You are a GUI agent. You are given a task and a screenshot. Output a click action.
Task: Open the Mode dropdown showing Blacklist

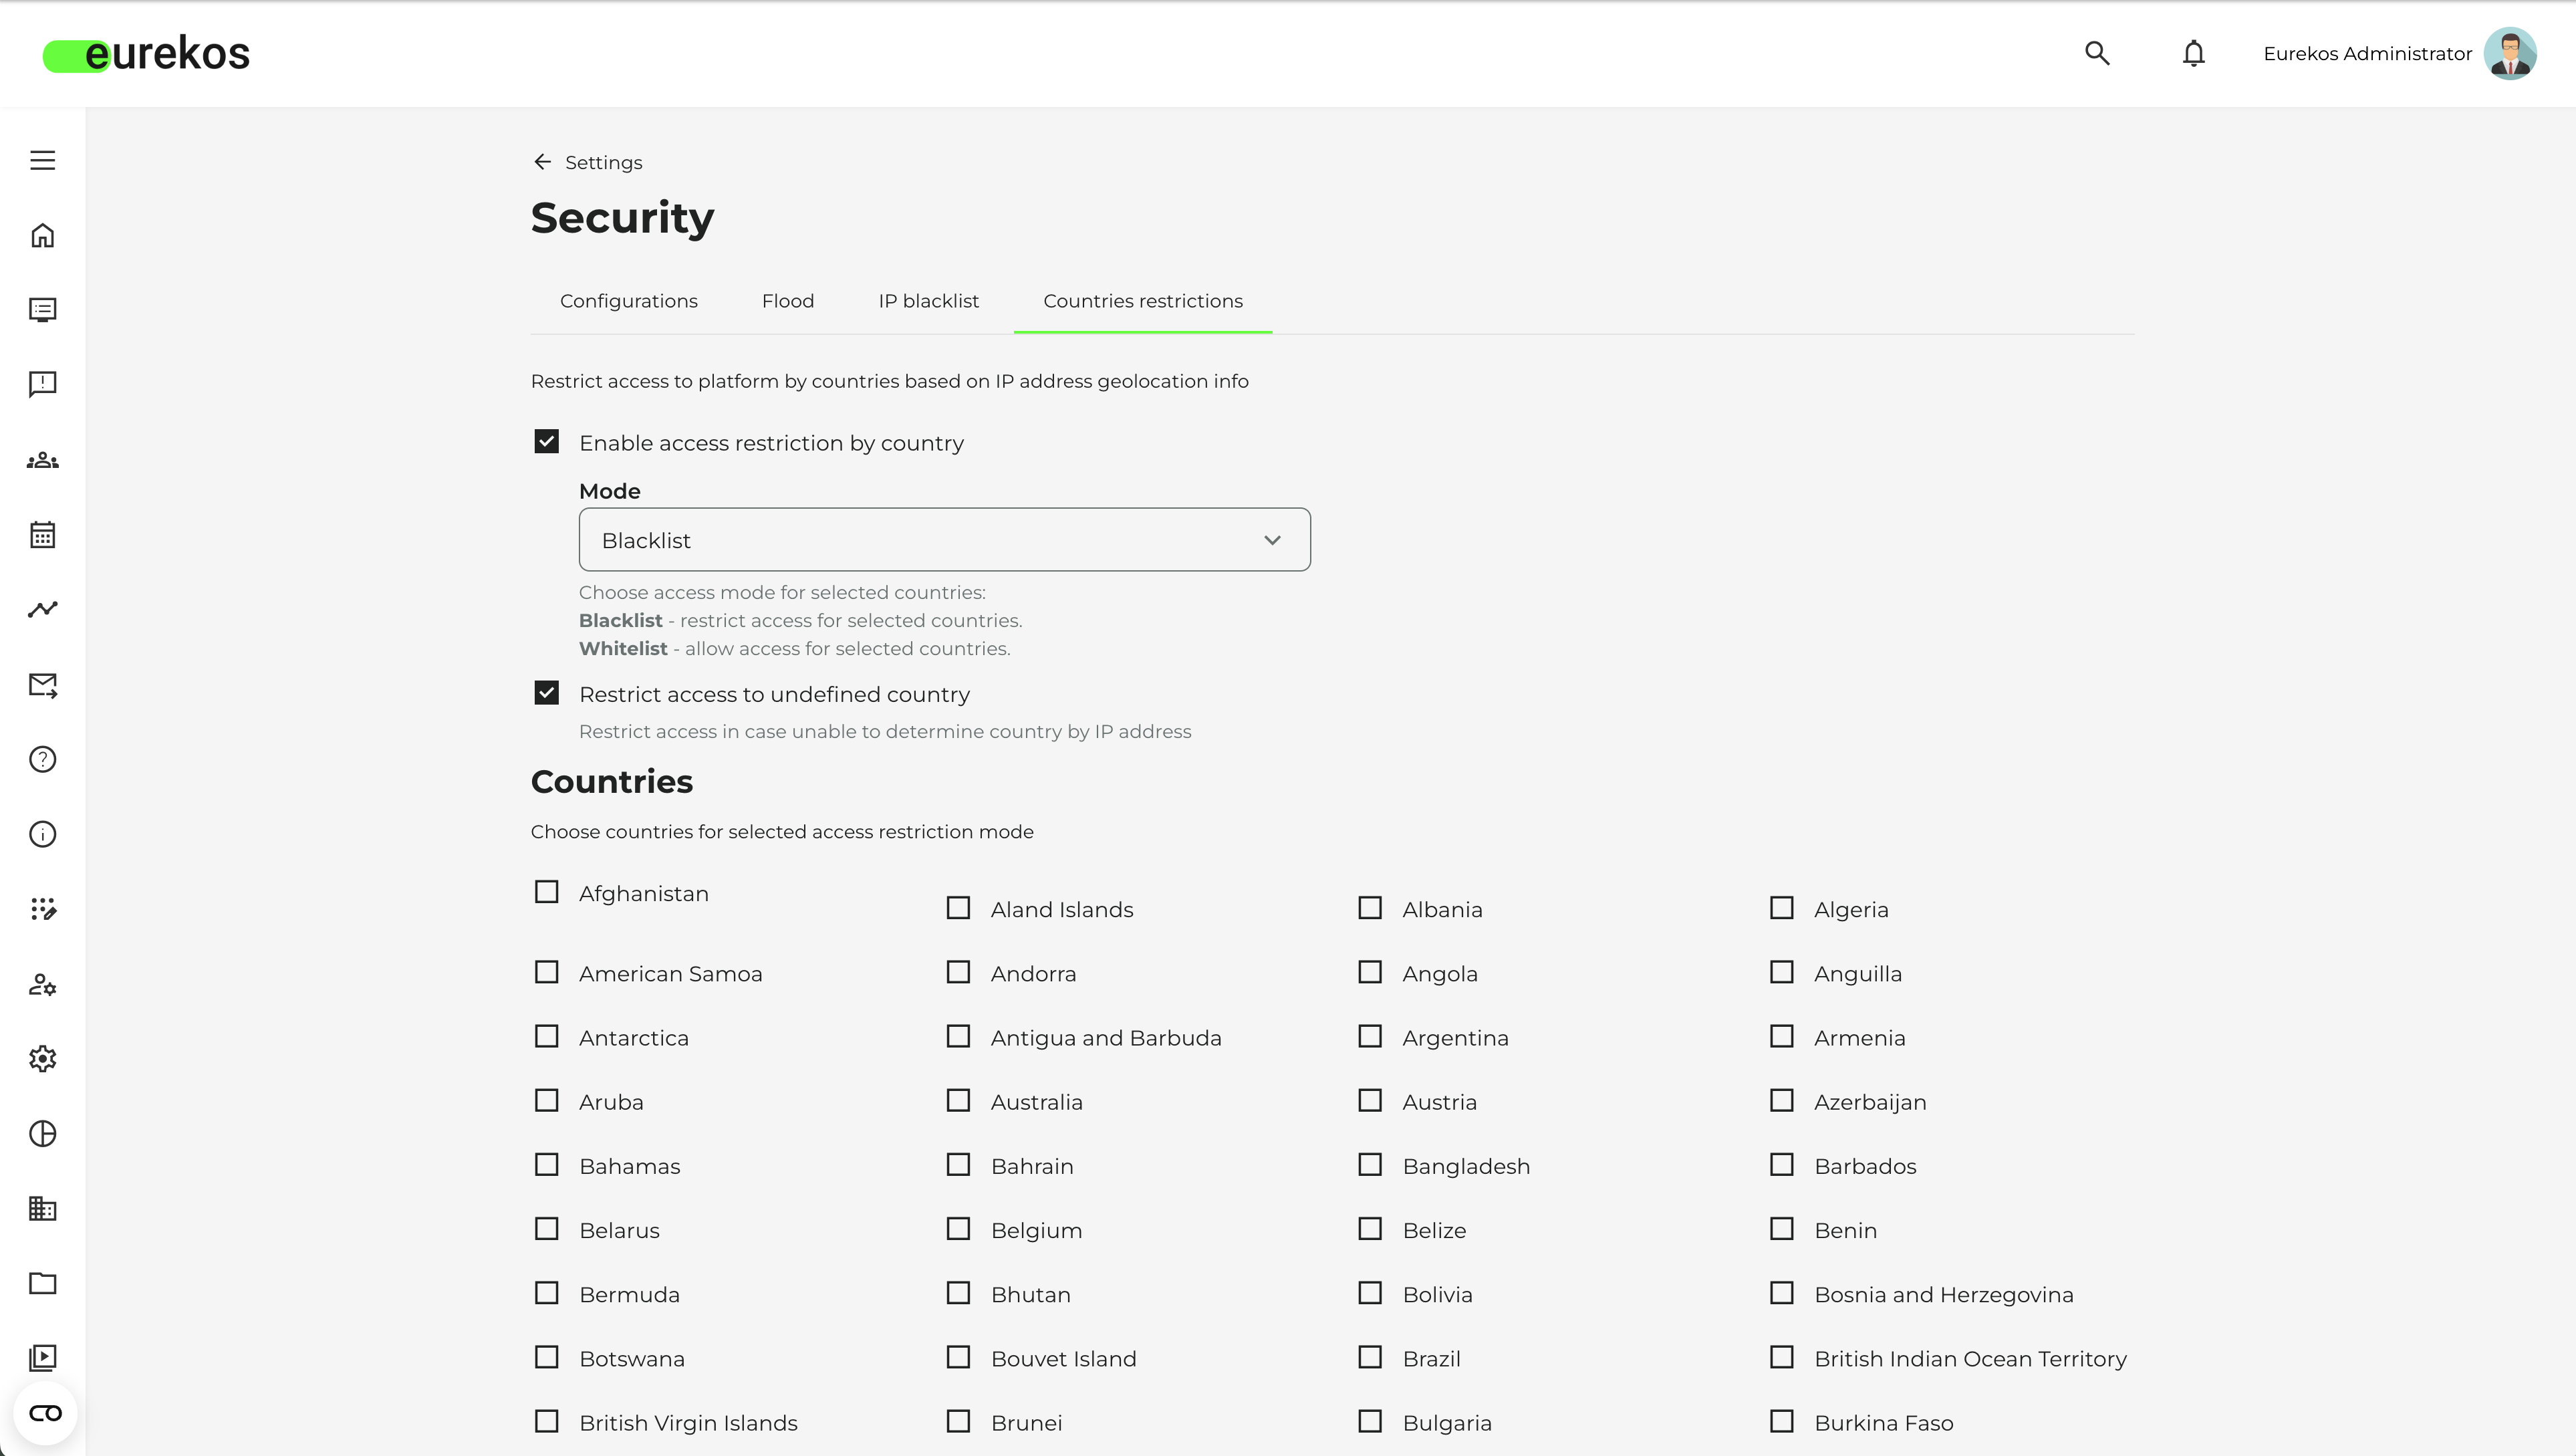pyautogui.click(x=944, y=540)
